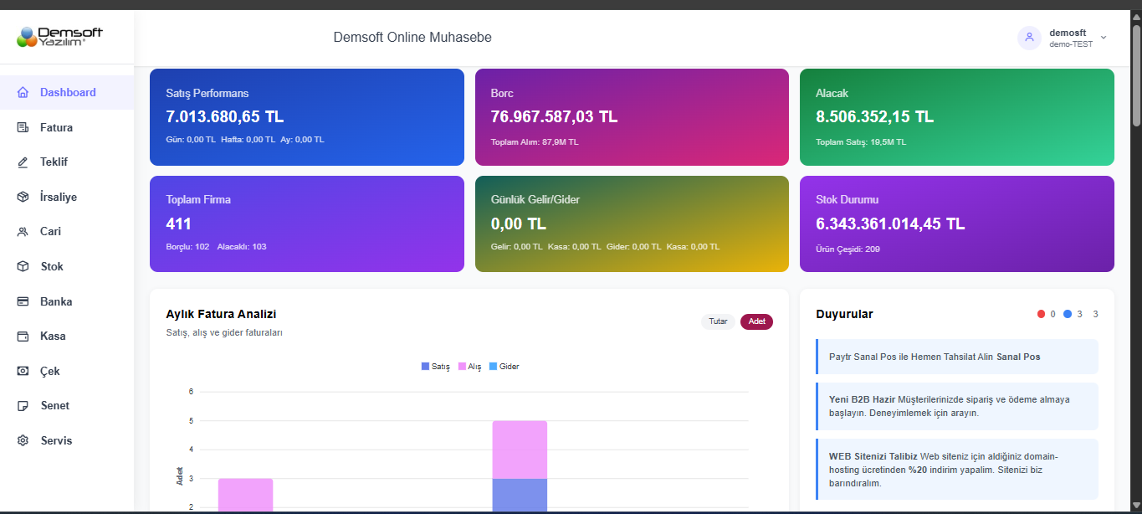Select the Adet chart toggle
This screenshot has height=514, width=1142.
(x=756, y=321)
